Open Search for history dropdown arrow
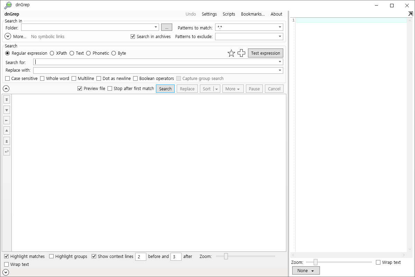Screen dimensions: 415x277 [280, 62]
